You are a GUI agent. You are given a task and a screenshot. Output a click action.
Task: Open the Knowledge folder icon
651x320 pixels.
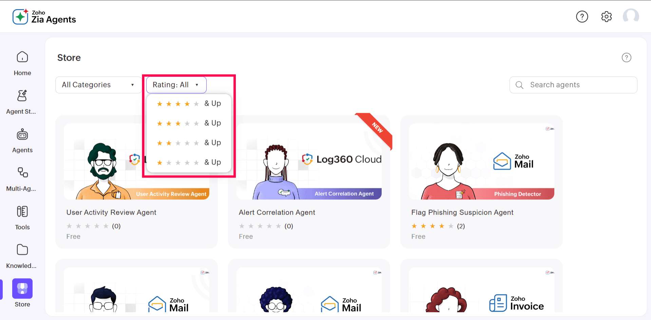click(22, 250)
